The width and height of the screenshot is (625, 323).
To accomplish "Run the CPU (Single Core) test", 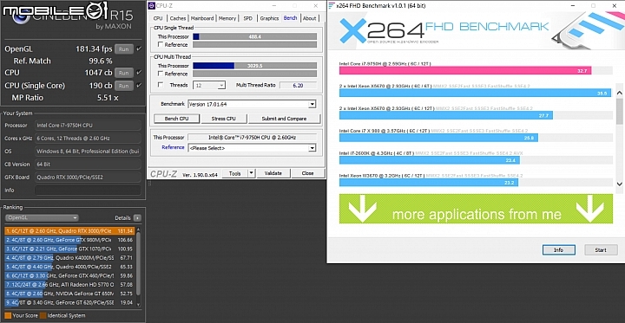I will coord(123,86).
